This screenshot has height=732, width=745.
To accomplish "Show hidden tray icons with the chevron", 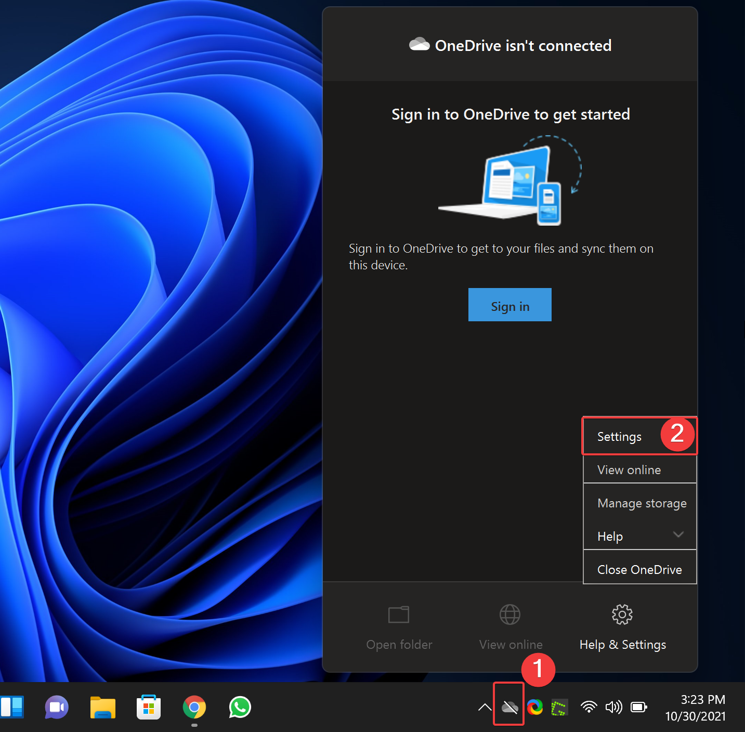I will (485, 707).
